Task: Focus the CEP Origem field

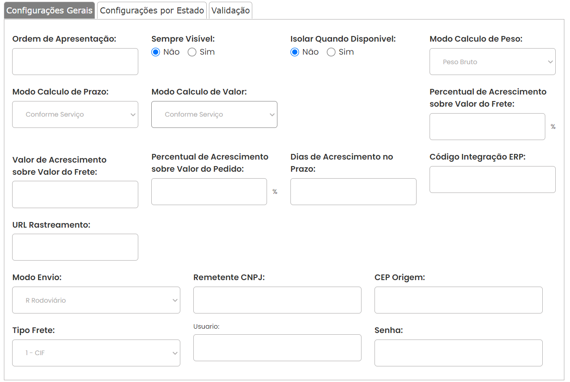Action: (459, 300)
